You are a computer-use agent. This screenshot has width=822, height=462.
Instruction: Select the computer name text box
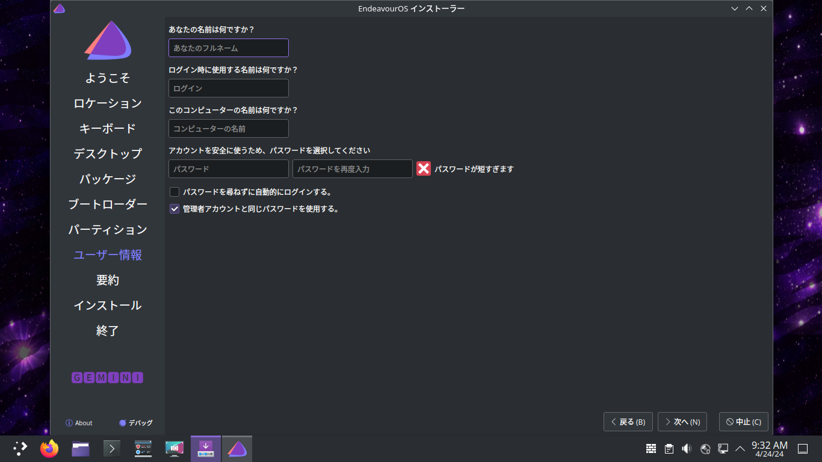point(229,128)
